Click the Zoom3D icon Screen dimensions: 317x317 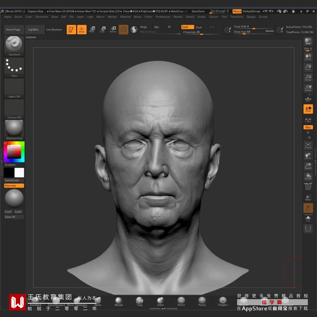[x=308, y=166]
